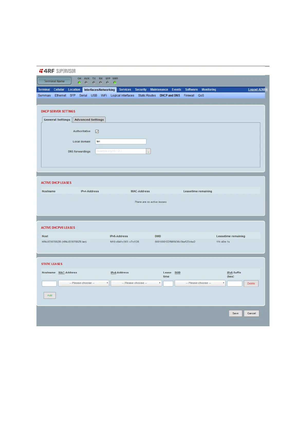
Task: Select the Interfaces/Networking menu tab
Action: pos(99,90)
